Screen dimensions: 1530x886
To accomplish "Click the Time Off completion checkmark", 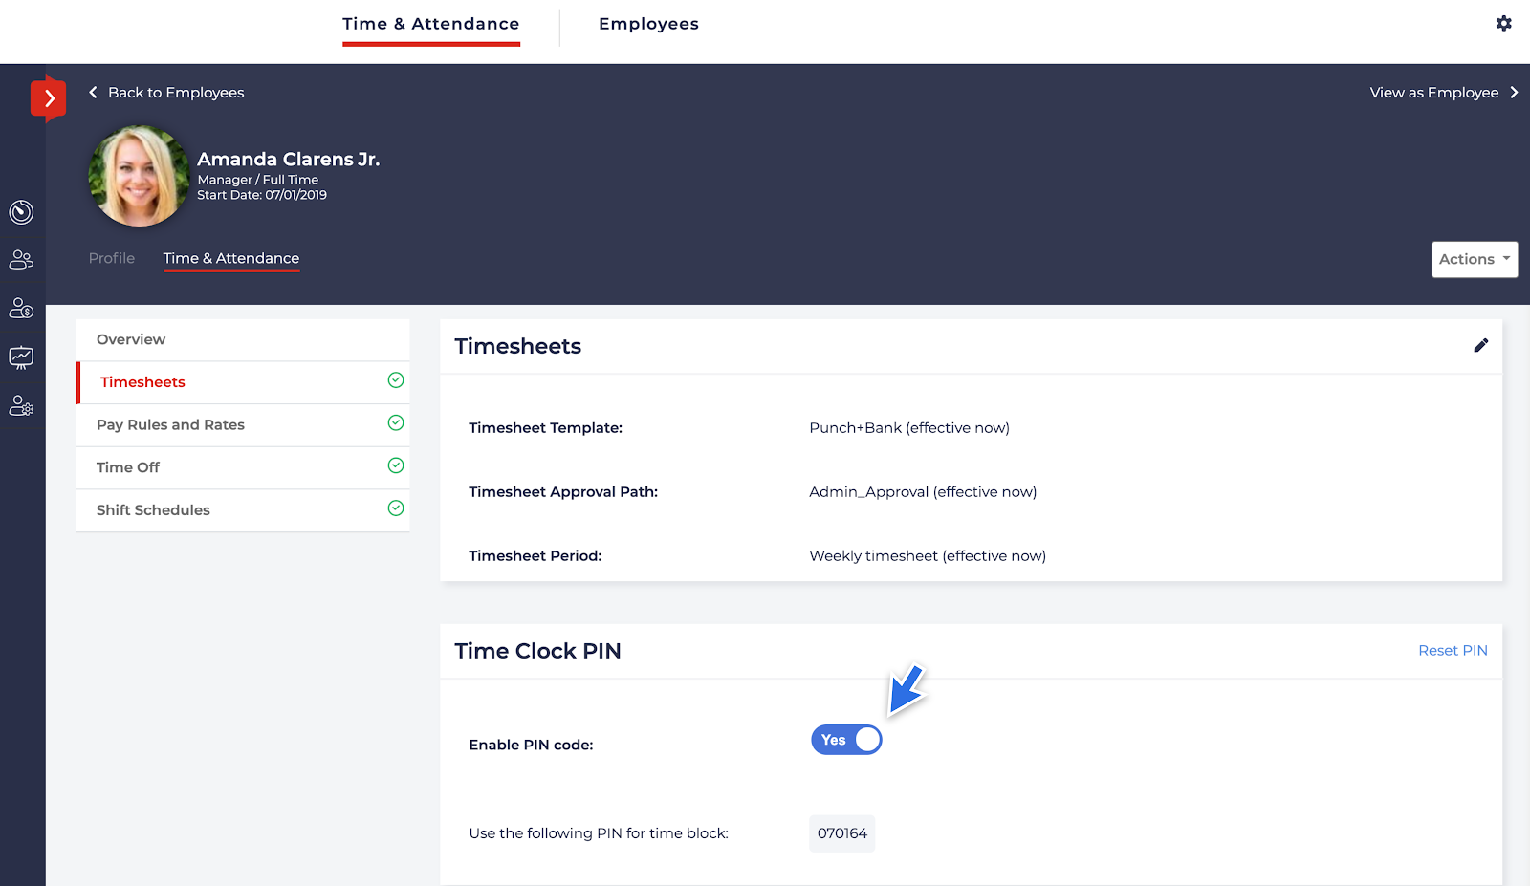I will (x=395, y=465).
